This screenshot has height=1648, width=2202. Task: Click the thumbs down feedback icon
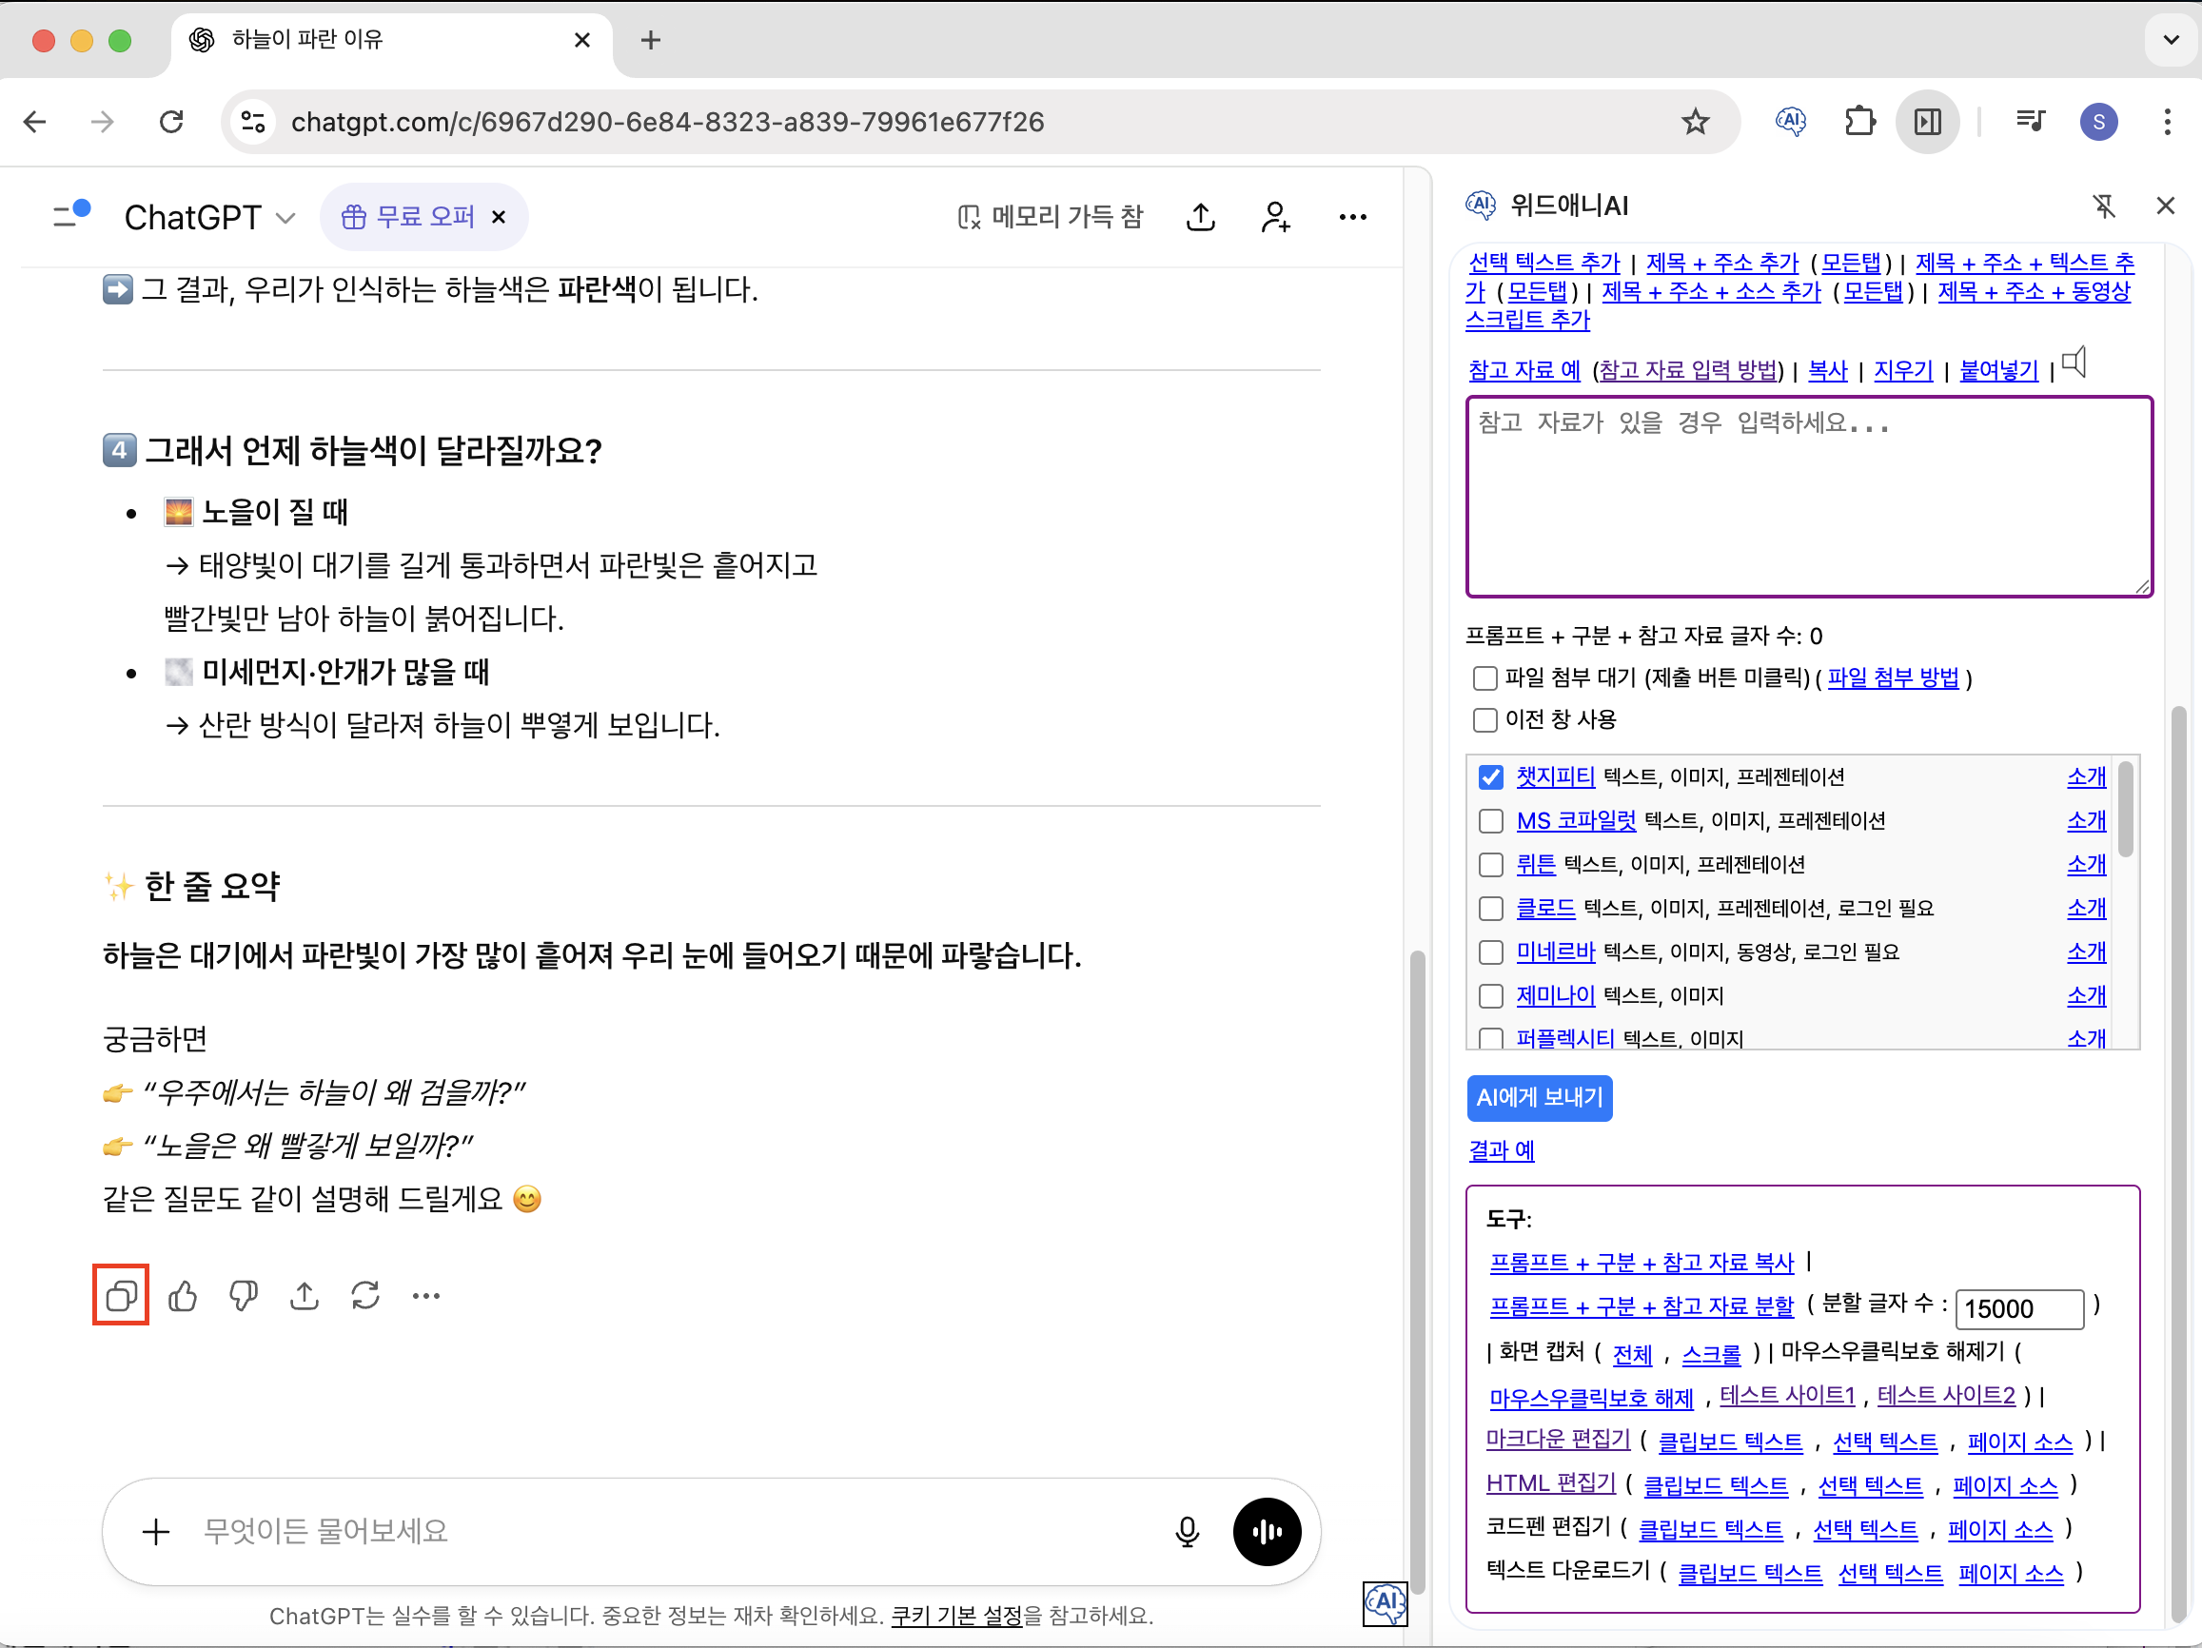(x=243, y=1296)
